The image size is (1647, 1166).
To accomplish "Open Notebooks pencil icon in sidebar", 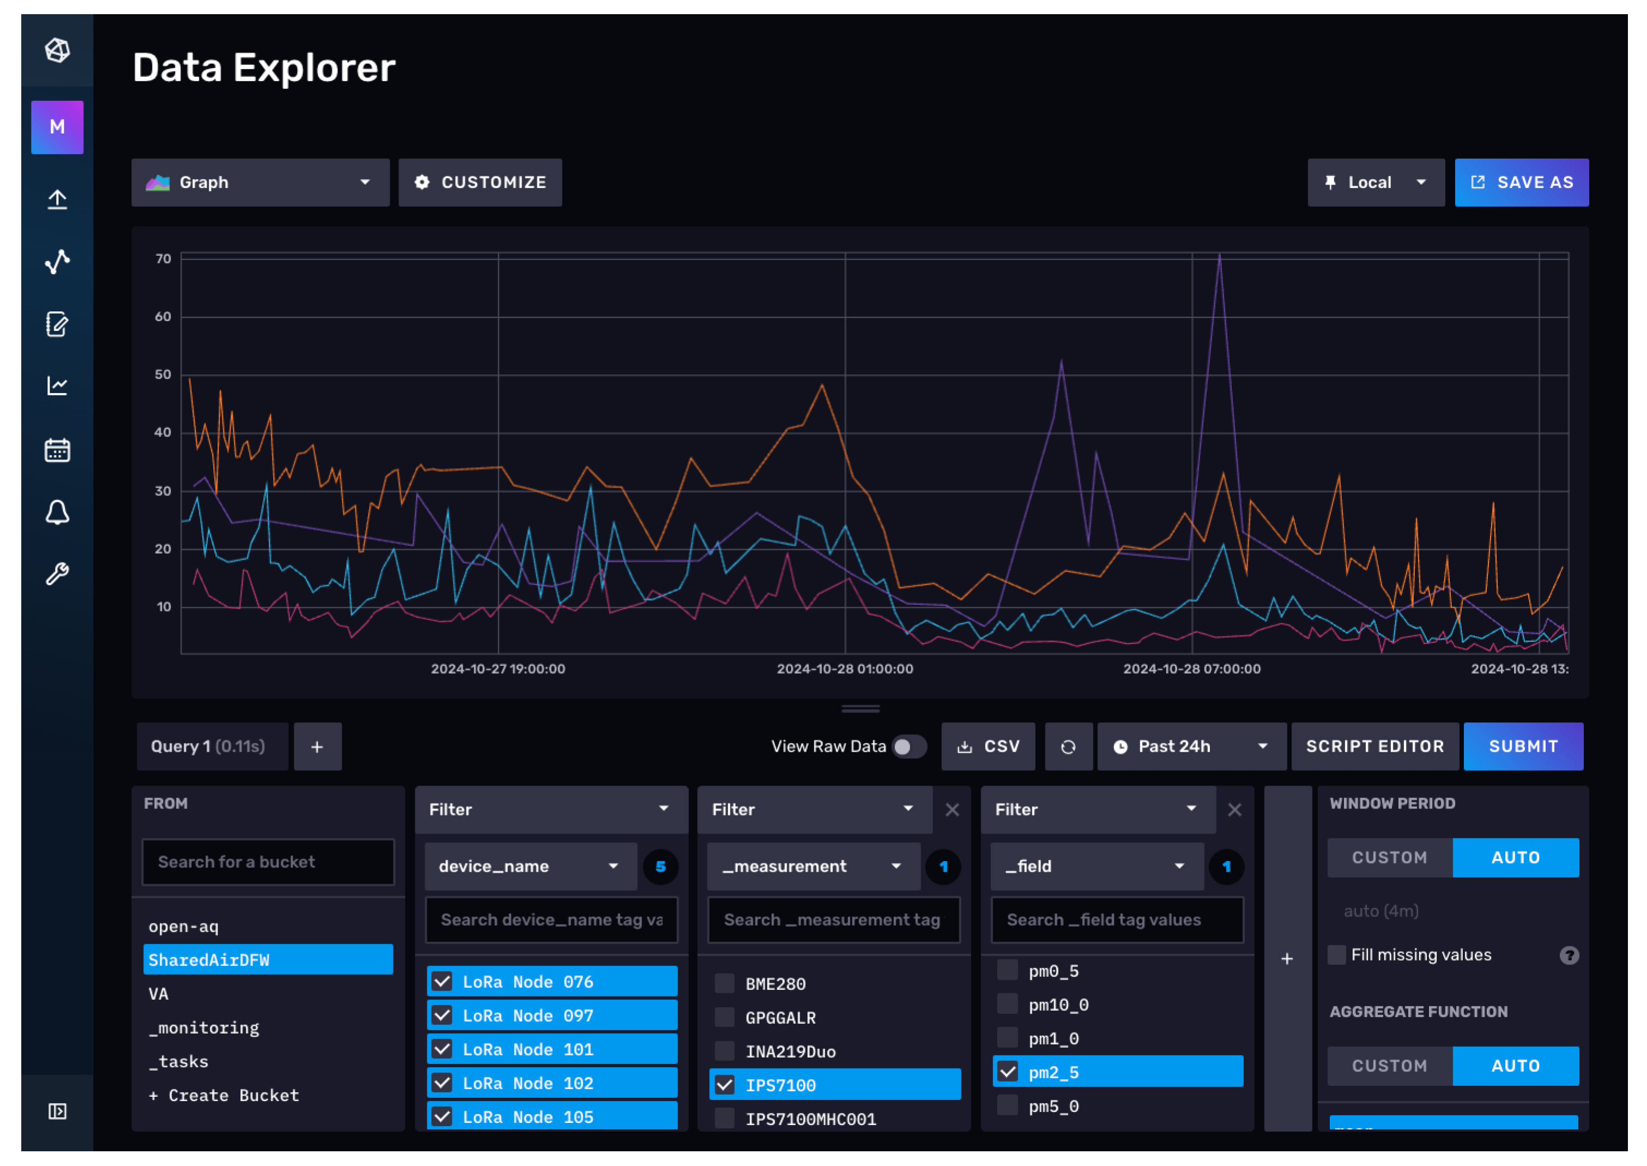I will tap(57, 324).
